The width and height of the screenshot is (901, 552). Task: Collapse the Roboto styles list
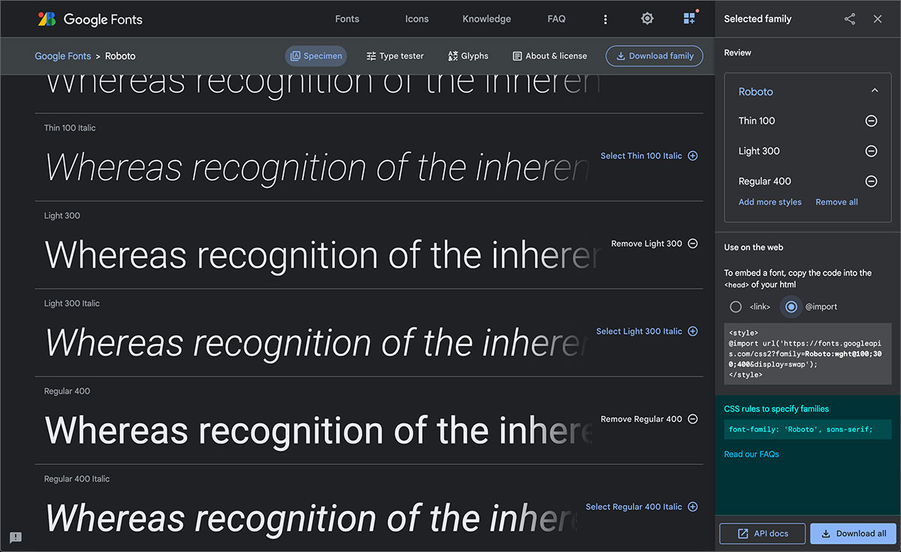[x=874, y=88]
